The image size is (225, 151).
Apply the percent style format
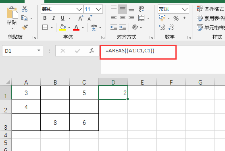point(176,19)
